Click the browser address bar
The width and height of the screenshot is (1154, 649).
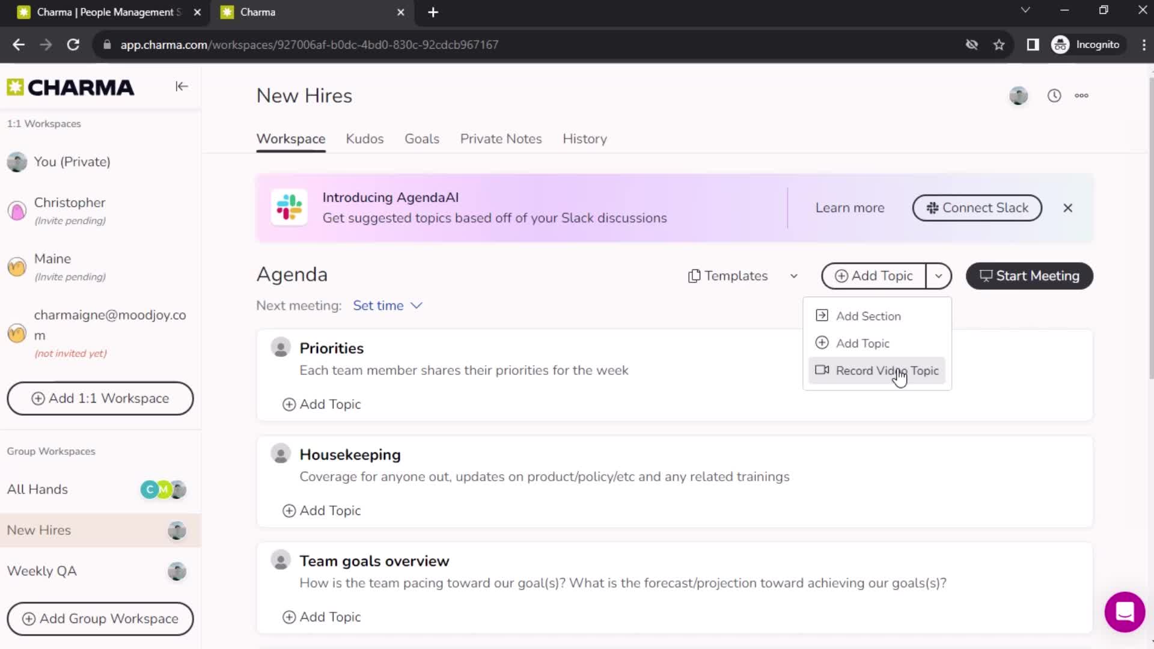click(529, 44)
